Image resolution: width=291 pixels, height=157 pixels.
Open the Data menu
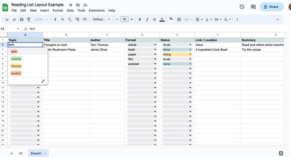click(x=70, y=11)
